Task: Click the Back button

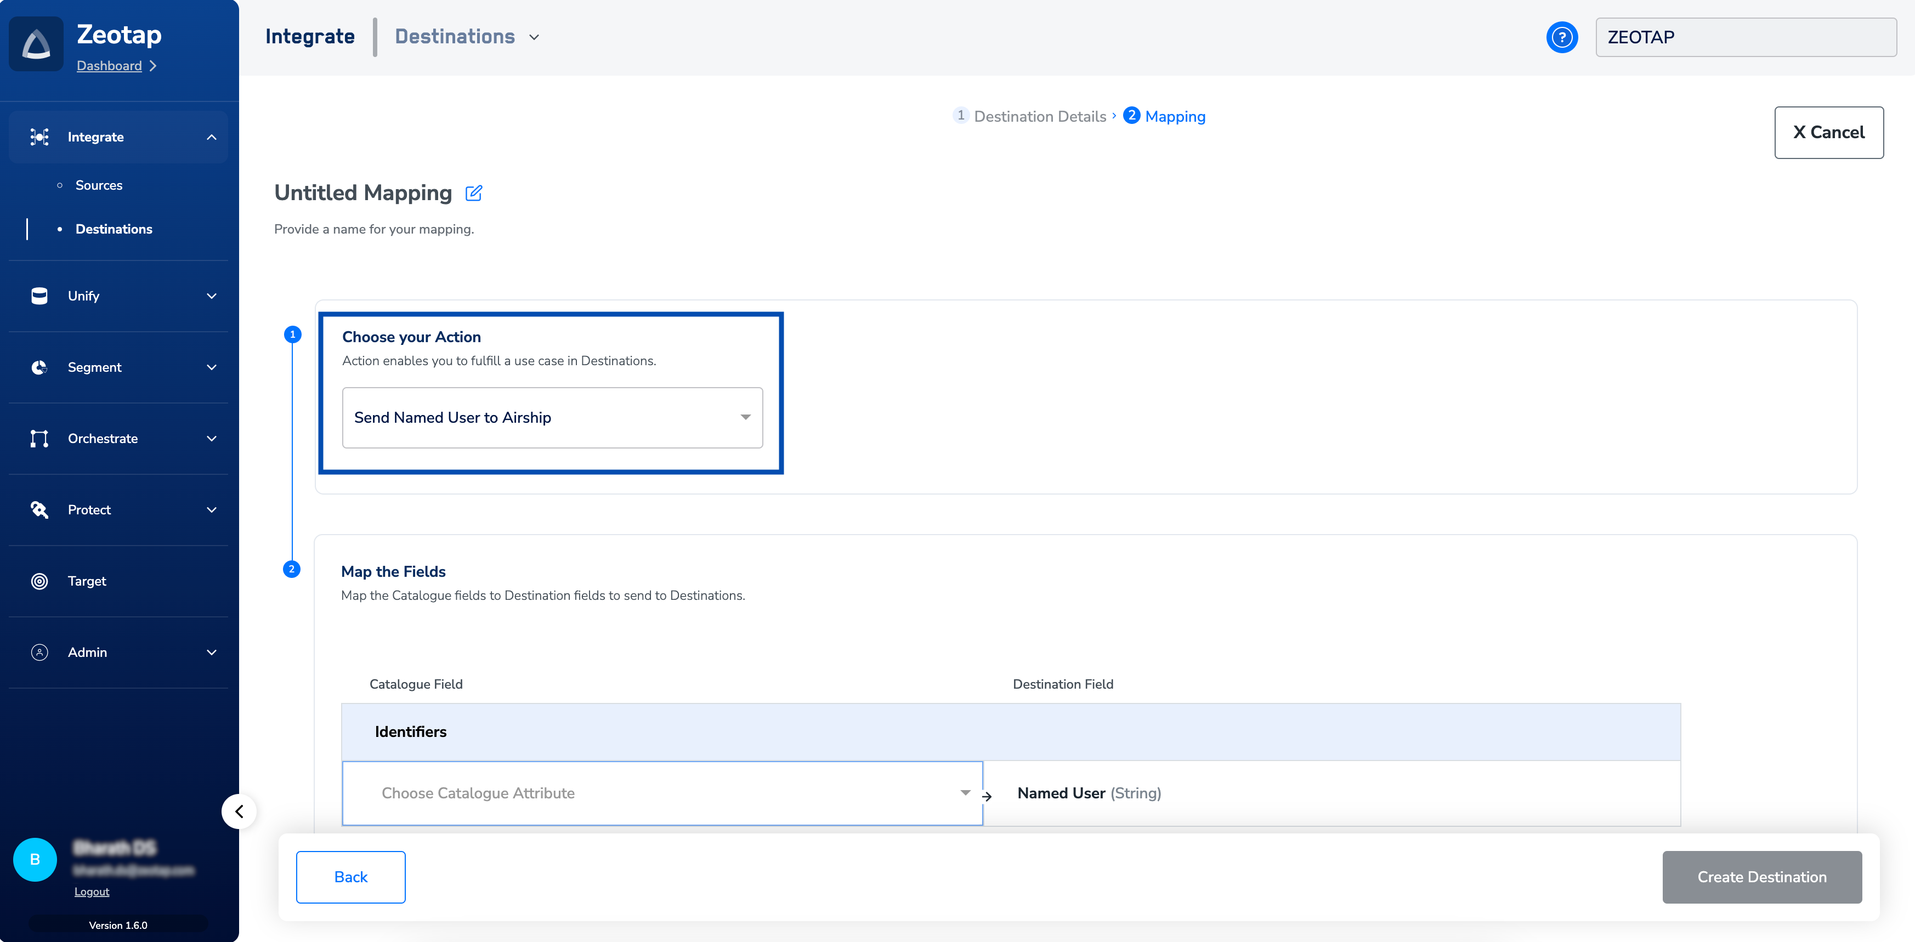Action: click(x=350, y=877)
